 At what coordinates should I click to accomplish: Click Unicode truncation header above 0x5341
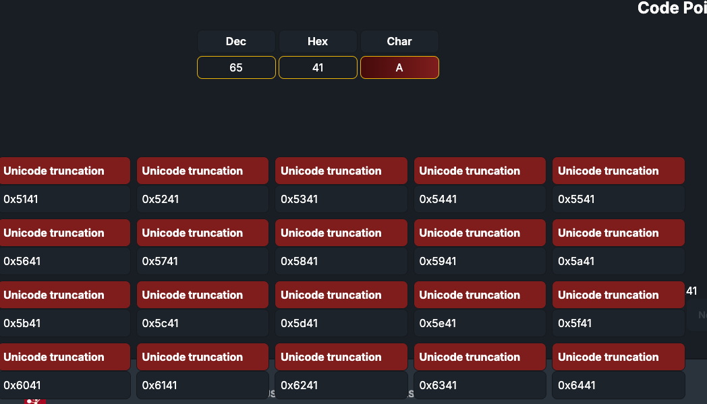[x=341, y=171]
